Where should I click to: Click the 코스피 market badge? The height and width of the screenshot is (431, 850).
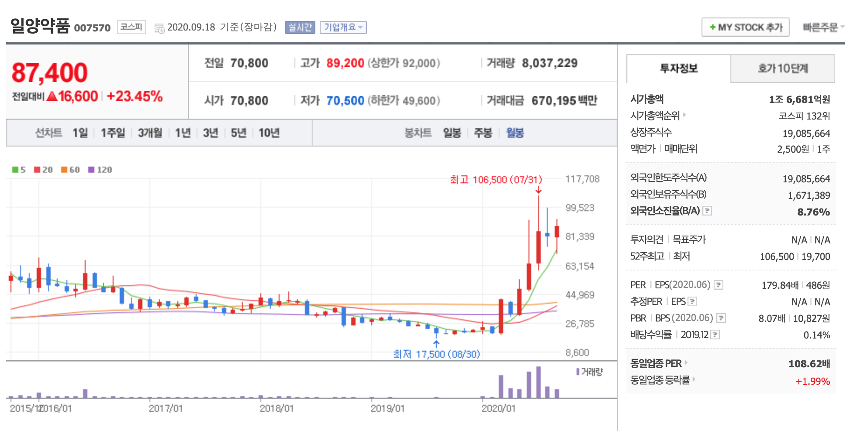(131, 27)
